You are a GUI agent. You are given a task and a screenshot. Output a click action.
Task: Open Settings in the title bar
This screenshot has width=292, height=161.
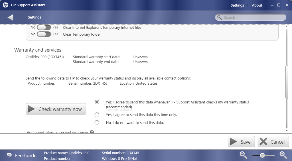pos(237,5)
